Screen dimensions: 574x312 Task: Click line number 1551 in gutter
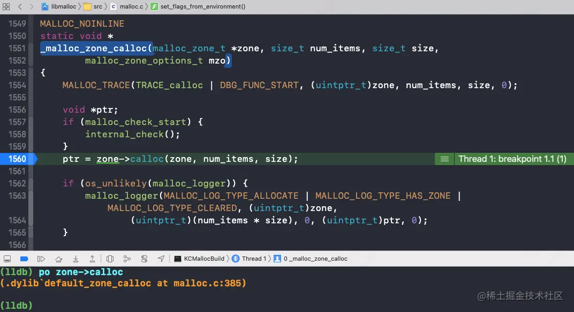click(x=17, y=48)
